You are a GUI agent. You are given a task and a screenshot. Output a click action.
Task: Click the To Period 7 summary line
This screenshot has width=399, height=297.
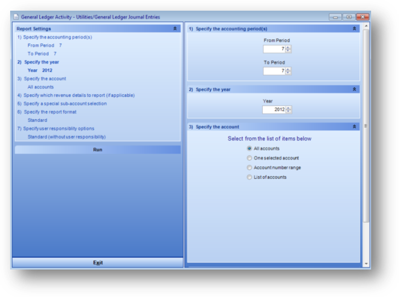[x=42, y=54]
